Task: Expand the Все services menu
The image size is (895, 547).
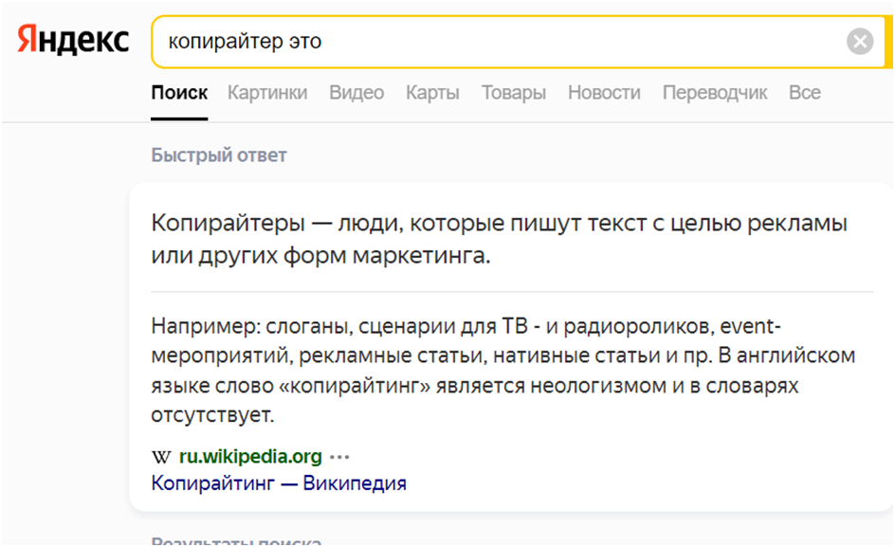Action: coord(804,93)
